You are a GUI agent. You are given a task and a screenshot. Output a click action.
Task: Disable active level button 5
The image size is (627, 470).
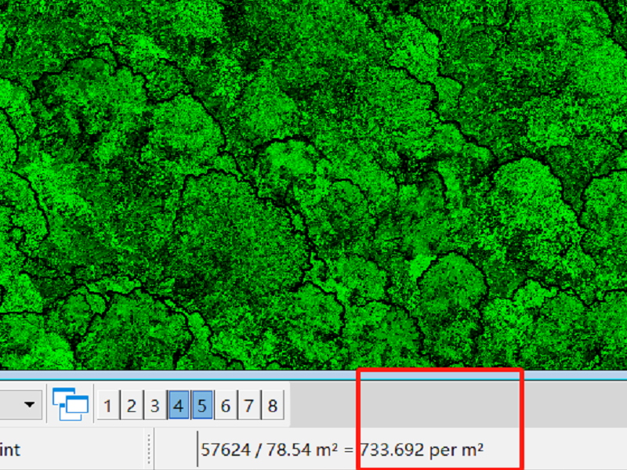click(201, 406)
